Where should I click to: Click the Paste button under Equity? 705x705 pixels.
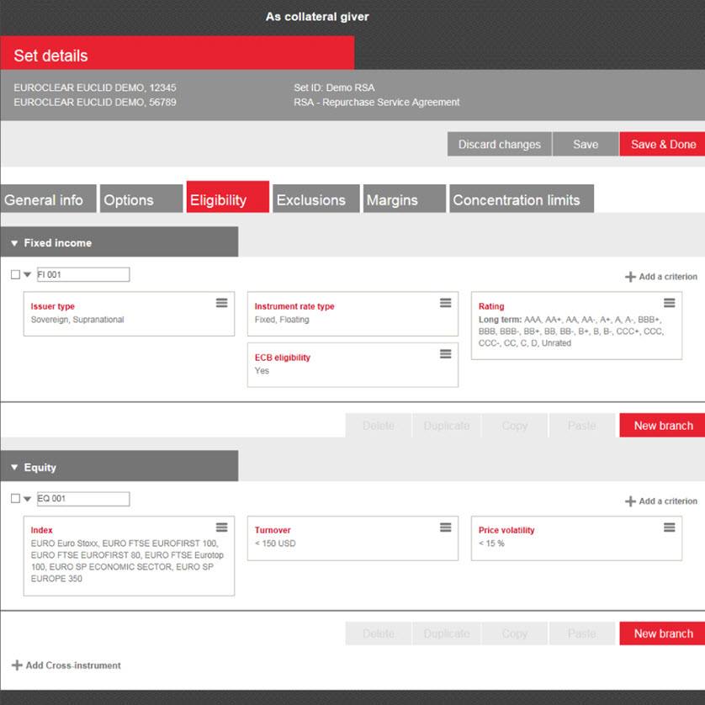coord(582,633)
